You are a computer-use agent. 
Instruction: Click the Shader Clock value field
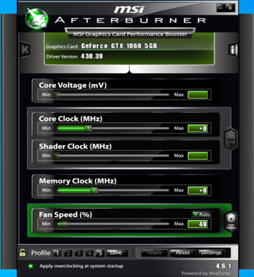point(197,156)
